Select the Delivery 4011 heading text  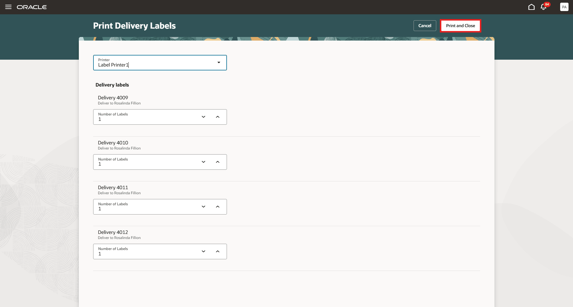[113, 187]
